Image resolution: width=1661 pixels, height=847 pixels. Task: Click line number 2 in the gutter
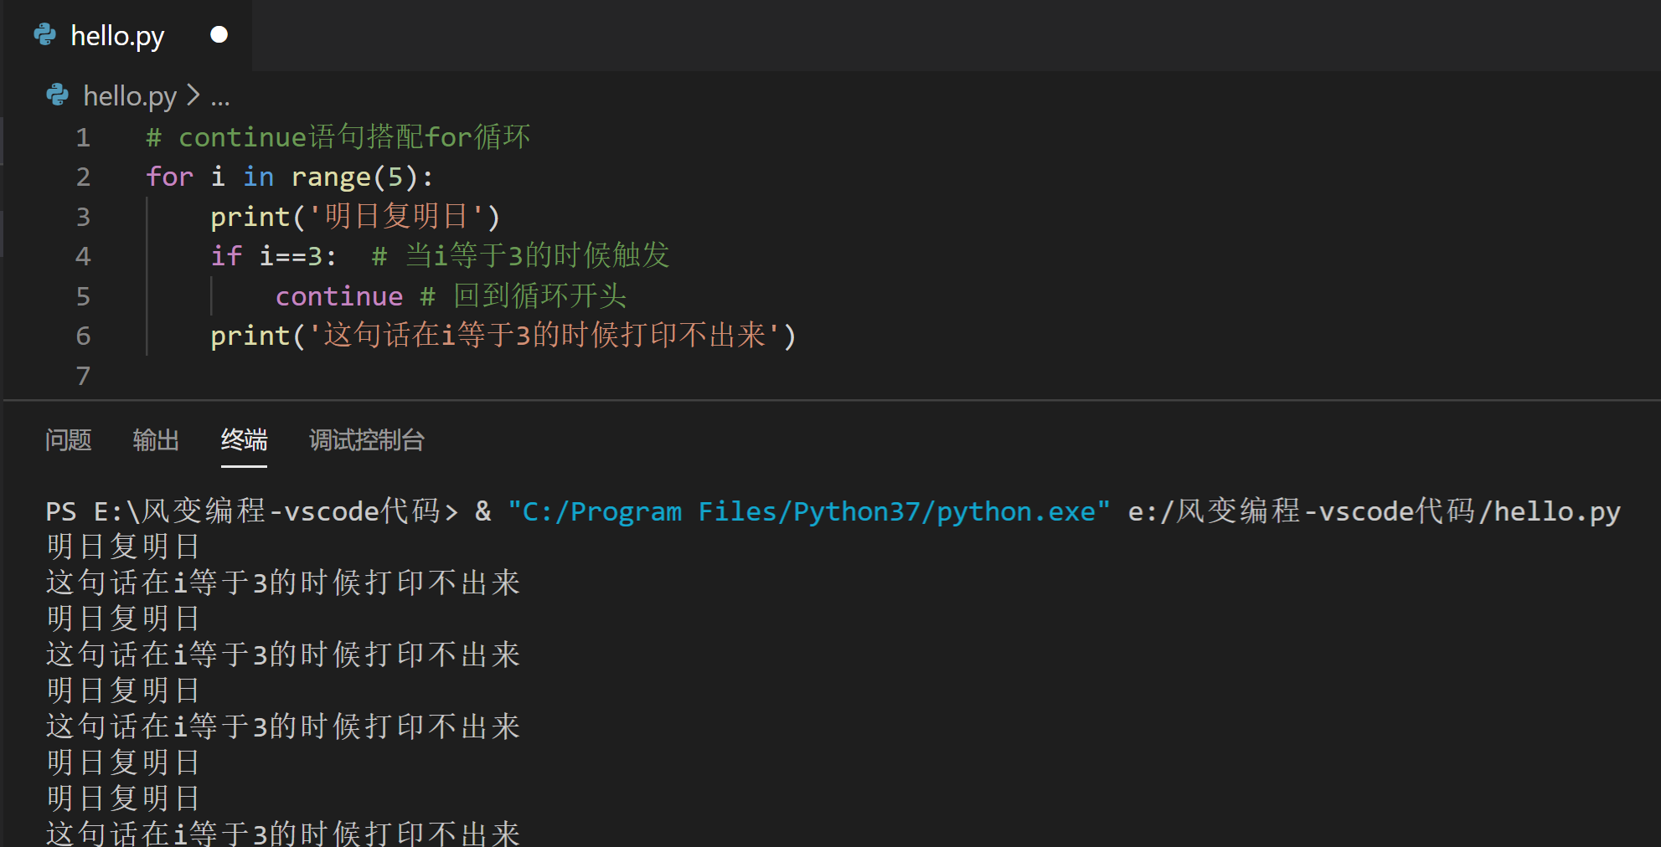[83, 177]
